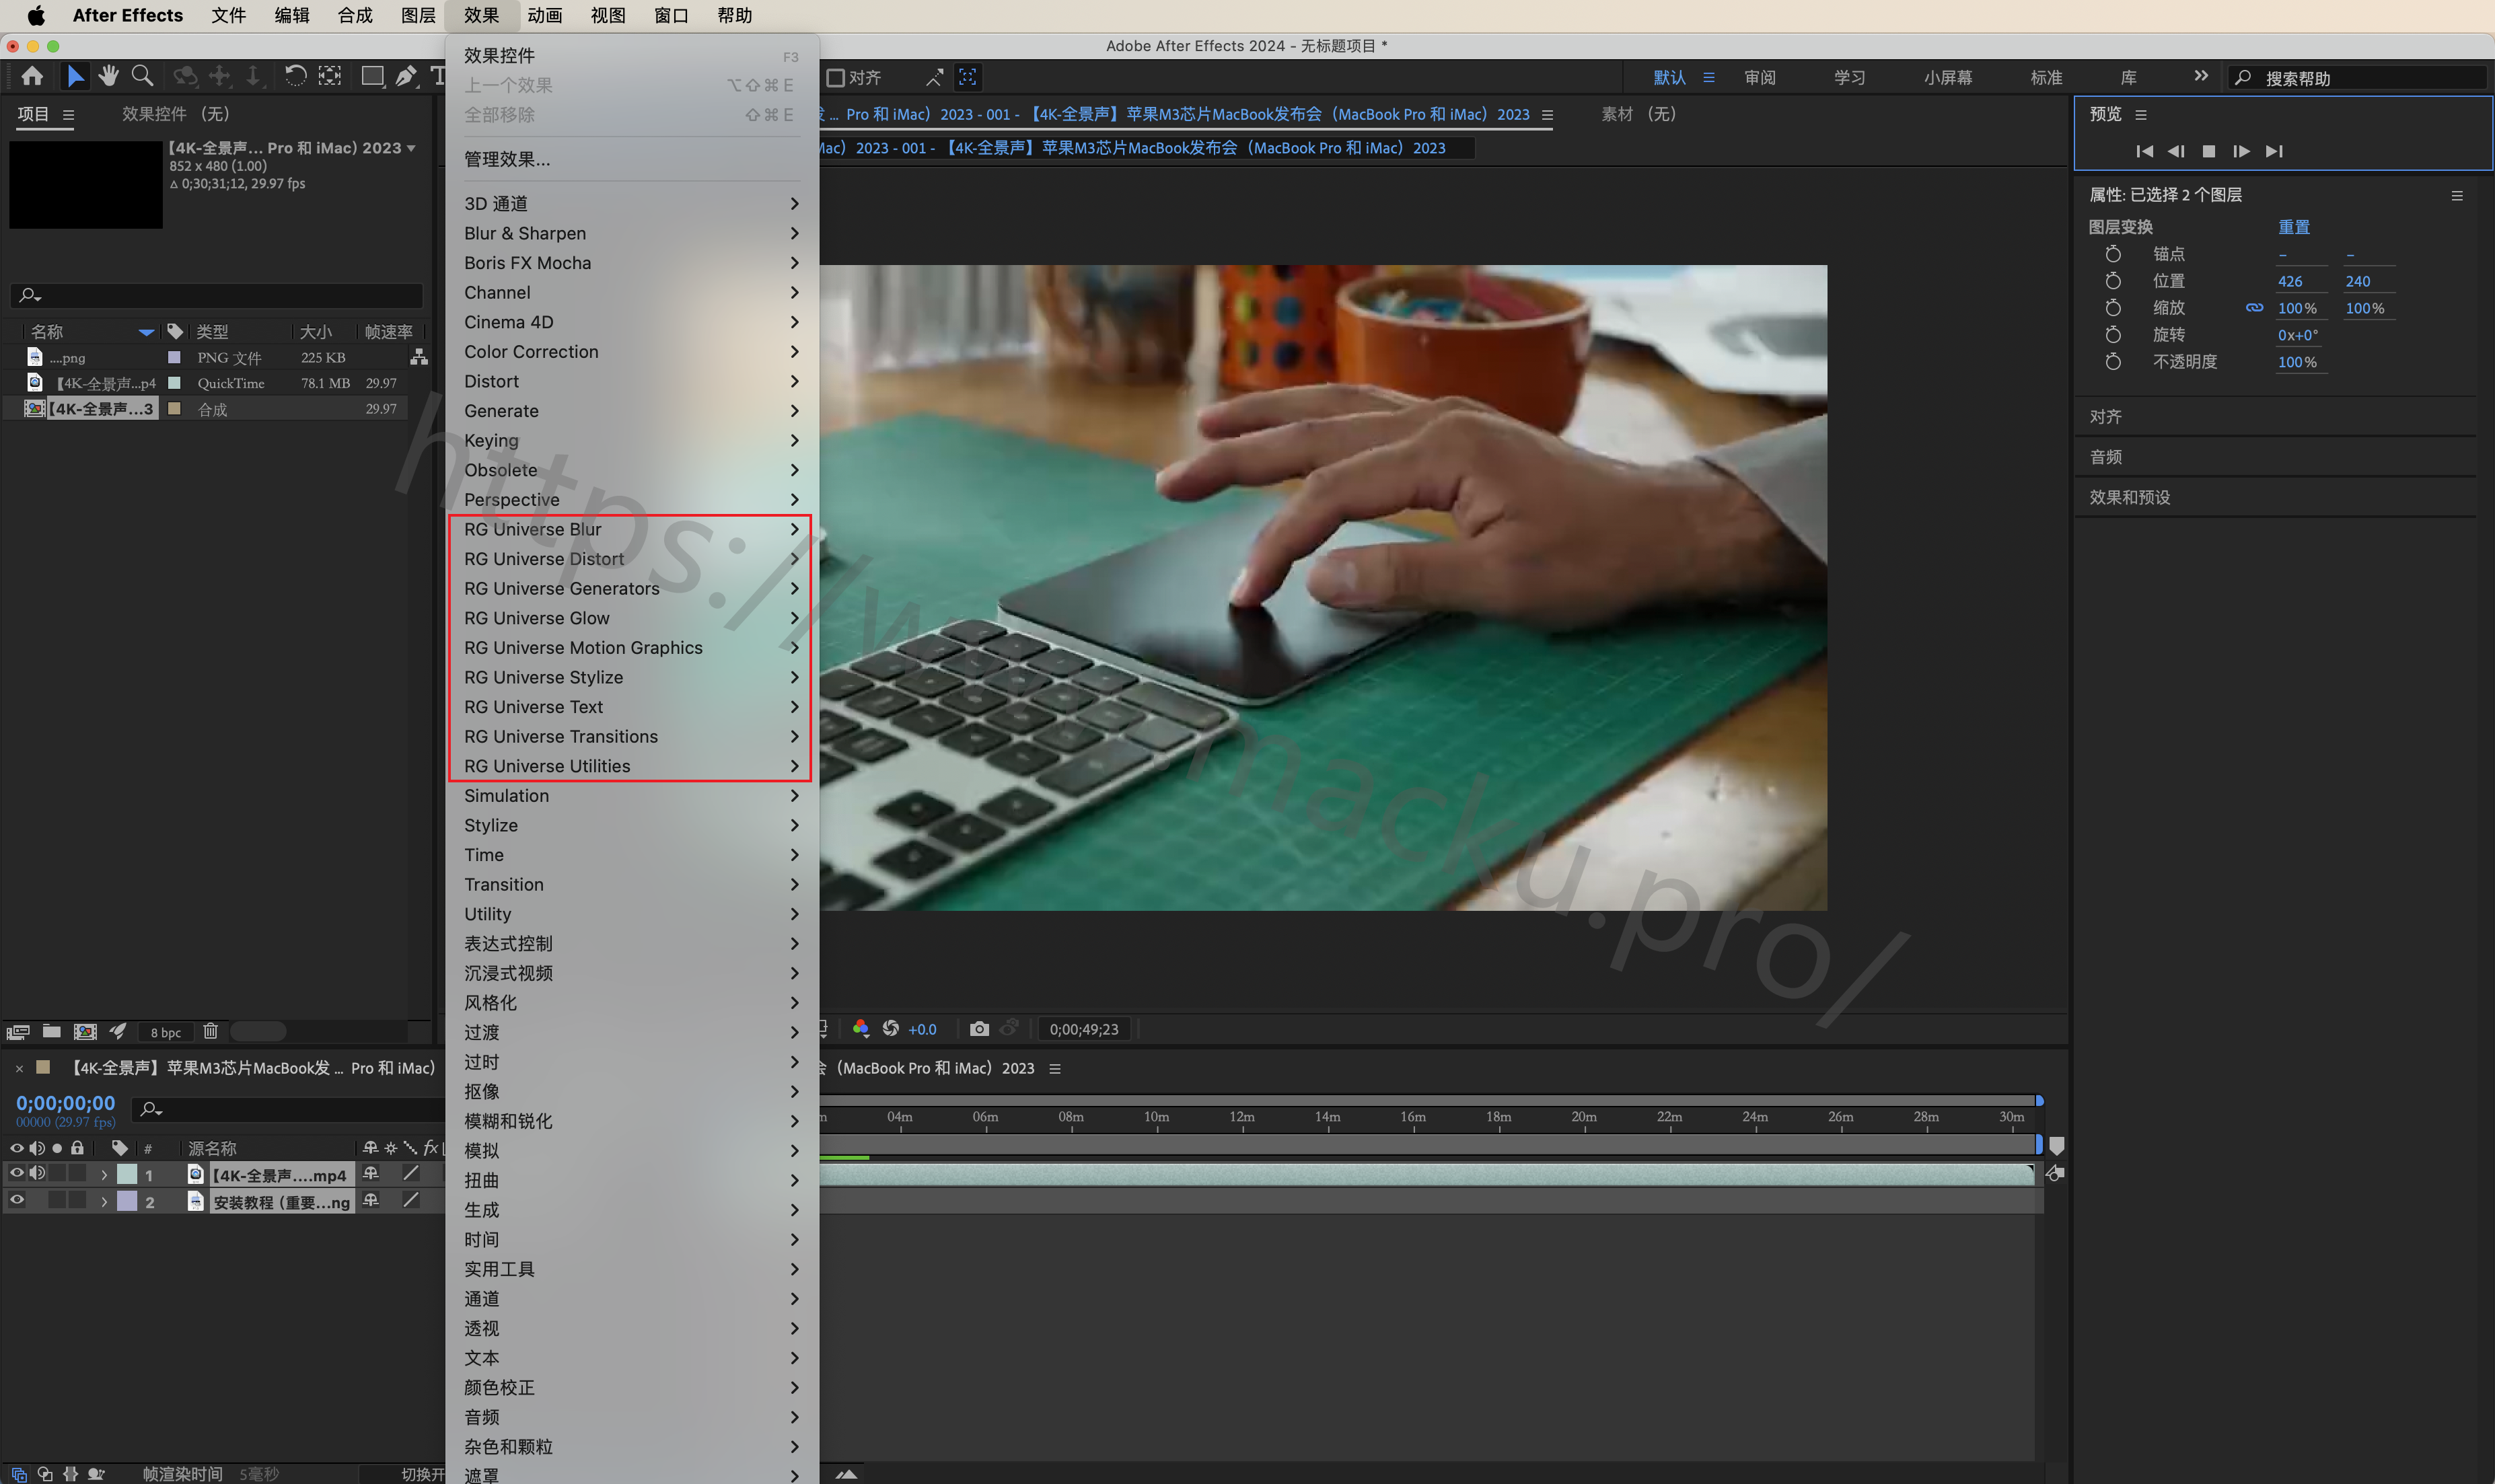This screenshot has width=2495, height=1484.
Task: Create a new folder in the Project panel
Action: (x=52, y=1031)
